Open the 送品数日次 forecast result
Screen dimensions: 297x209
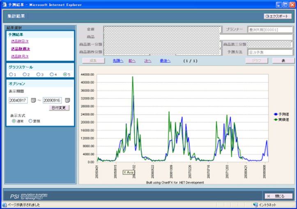click(x=20, y=41)
